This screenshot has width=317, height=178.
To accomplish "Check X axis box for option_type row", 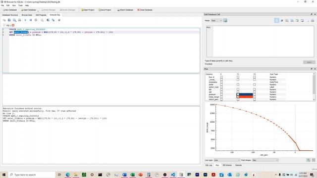I will (x=221, y=87).
